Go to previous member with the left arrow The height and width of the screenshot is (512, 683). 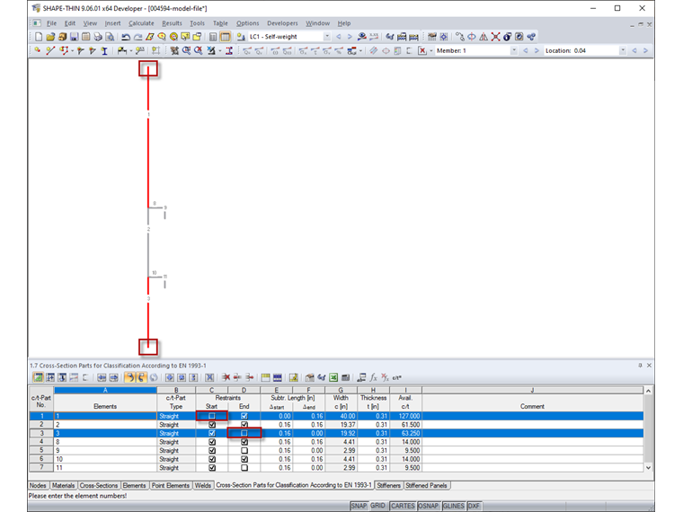pyautogui.click(x=526, y=51)
